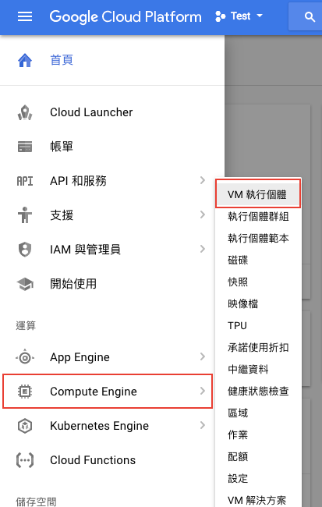
Task: Click the Kubernetes Engine hexagon icon
Action: pos(25,426)
